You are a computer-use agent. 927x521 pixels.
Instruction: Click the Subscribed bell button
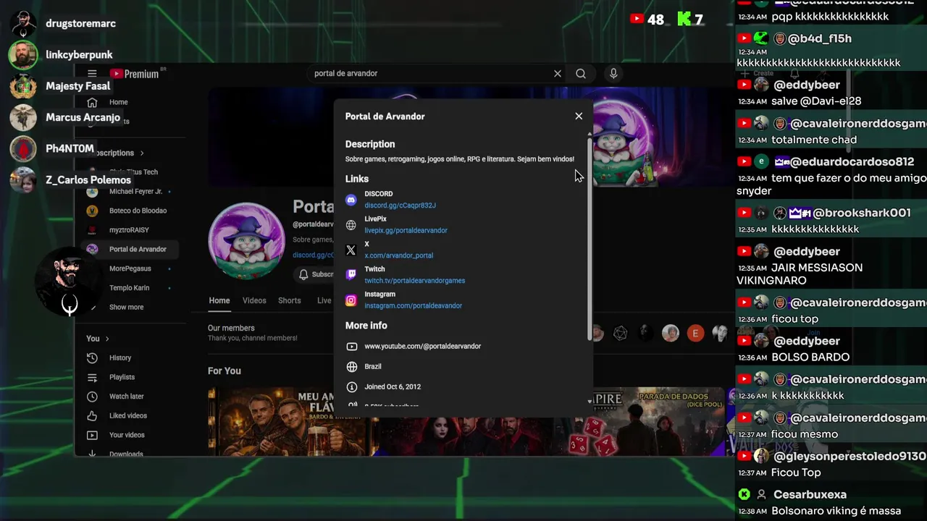click(x=314, y=275)
